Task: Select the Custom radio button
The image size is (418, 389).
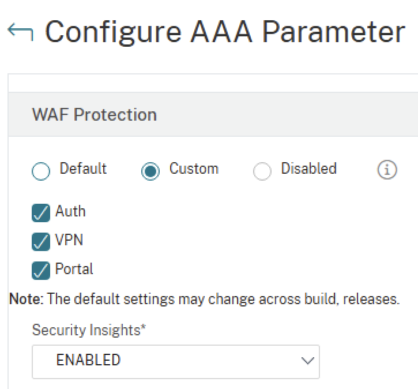Action: (x=150, y=171)
